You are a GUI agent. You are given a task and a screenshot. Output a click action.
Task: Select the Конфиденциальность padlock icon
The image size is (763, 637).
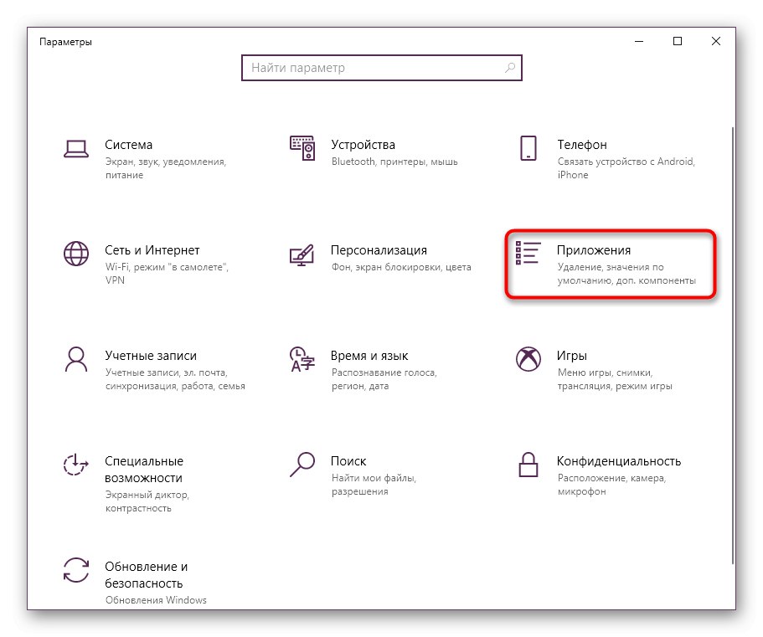(x=528, y=463)
